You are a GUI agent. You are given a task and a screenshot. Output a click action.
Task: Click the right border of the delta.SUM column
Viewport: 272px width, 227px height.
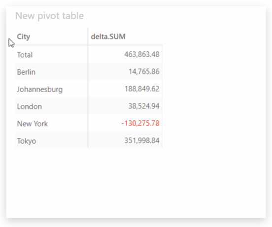tap(162, 97)
